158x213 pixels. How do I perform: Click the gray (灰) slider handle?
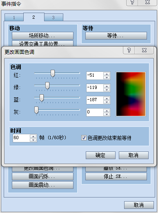coord(36,110)
